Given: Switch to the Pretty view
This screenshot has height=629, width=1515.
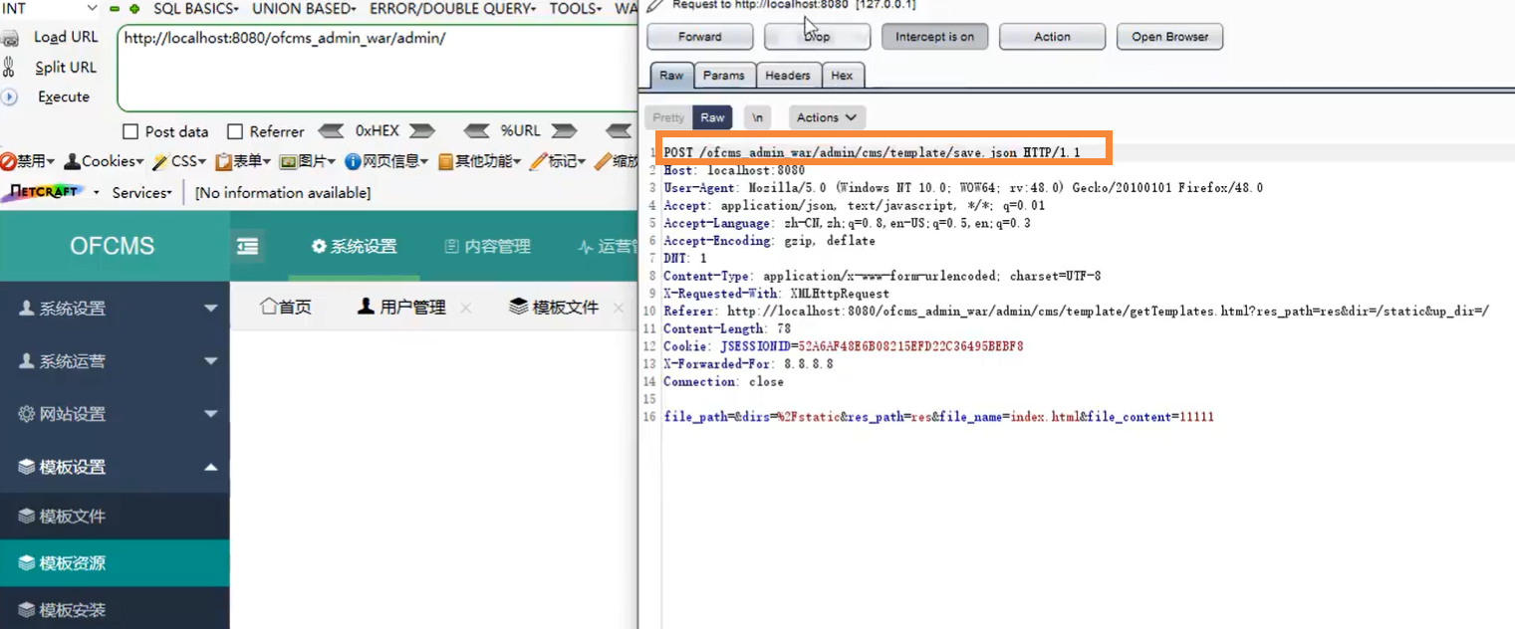Looking at the screenshot, I should tap(668, 117).
